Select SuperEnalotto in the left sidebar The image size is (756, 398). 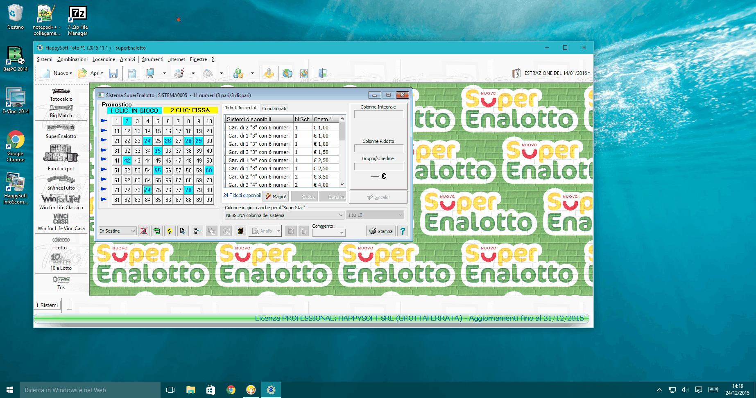pyautogui.click(x=61, y=132)
